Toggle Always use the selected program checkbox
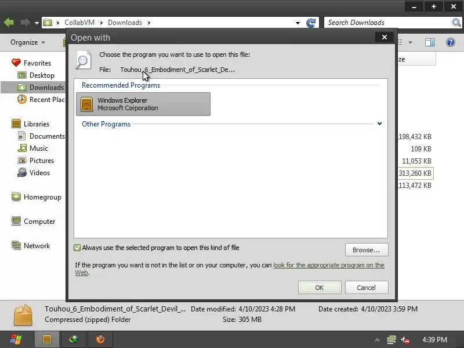 click(x=77, y=248)
